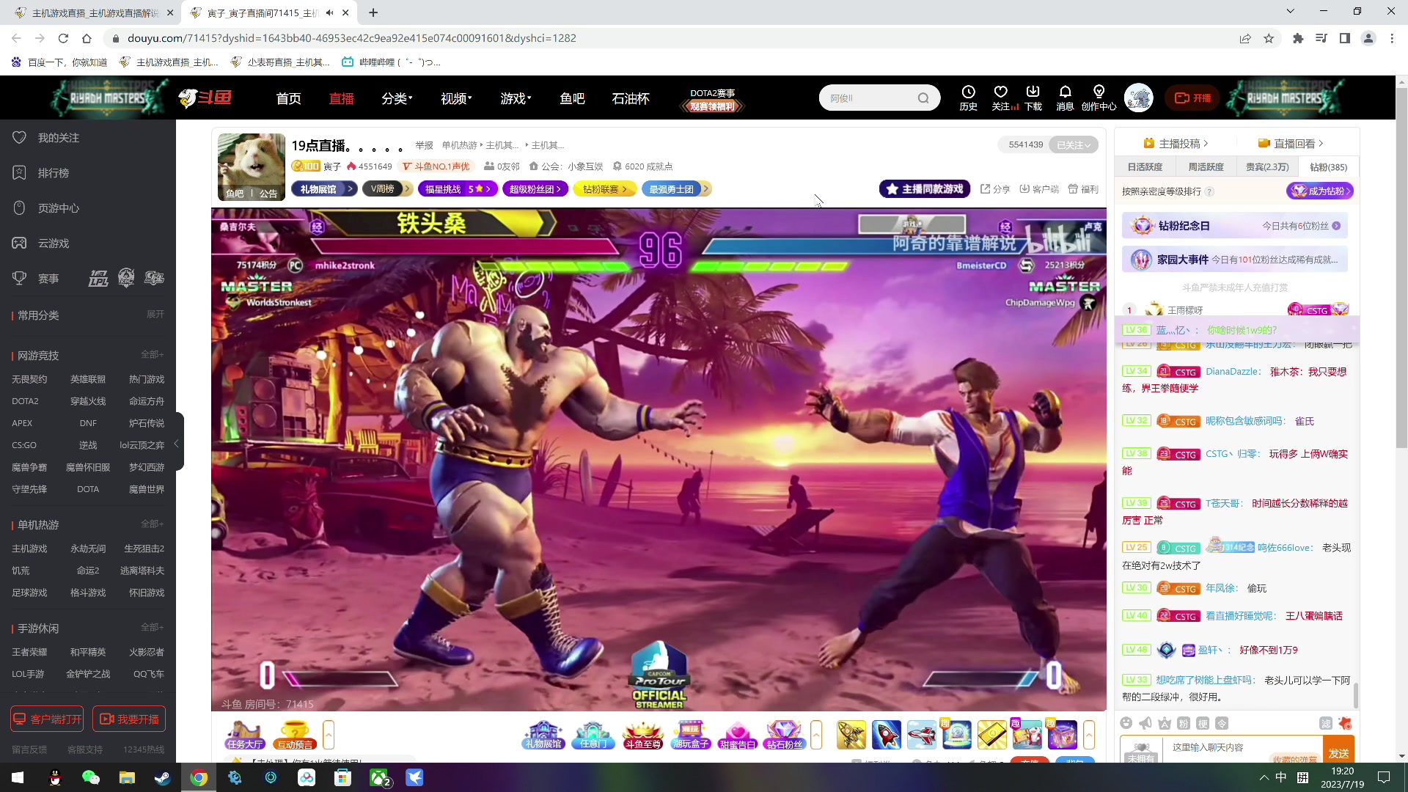Click the chat message input field
Image resolution: width=1408 pixels, height=792 pixels.
click(1244, 749)
